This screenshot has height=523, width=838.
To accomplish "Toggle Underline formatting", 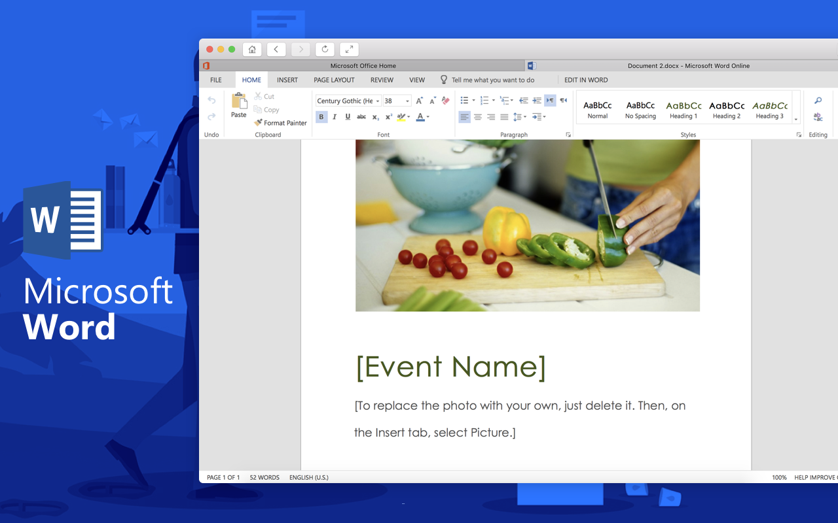I will (x=348, y=117).
